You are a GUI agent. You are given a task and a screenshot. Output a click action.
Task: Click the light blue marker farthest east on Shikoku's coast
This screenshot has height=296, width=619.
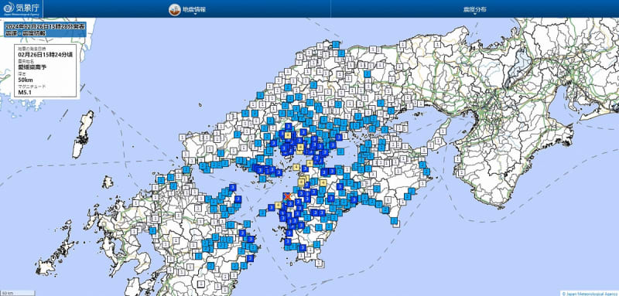(x=426, y=172)
